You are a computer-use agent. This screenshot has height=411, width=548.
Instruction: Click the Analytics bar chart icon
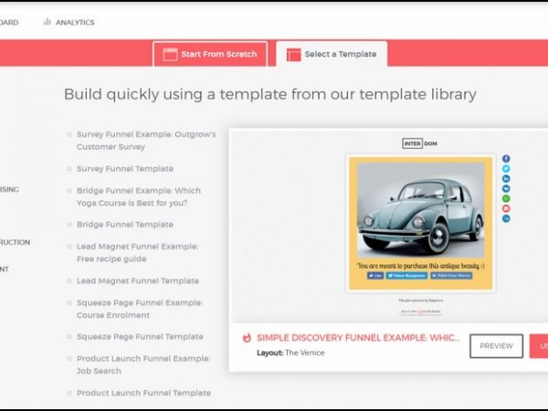click(47, 22)
